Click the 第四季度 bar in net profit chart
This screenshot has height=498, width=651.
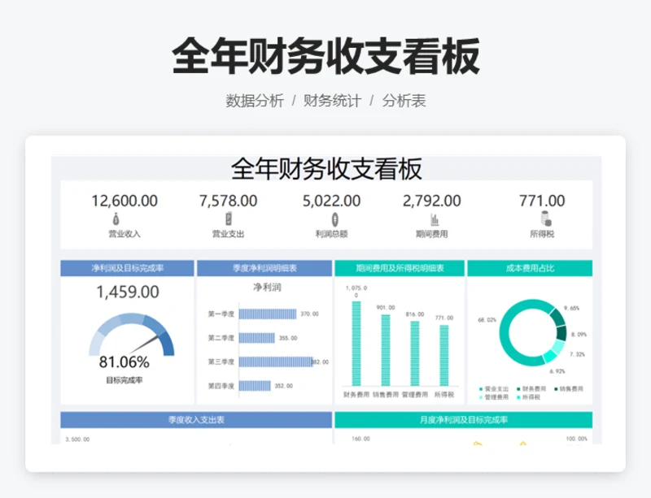[x=255, y=386]
